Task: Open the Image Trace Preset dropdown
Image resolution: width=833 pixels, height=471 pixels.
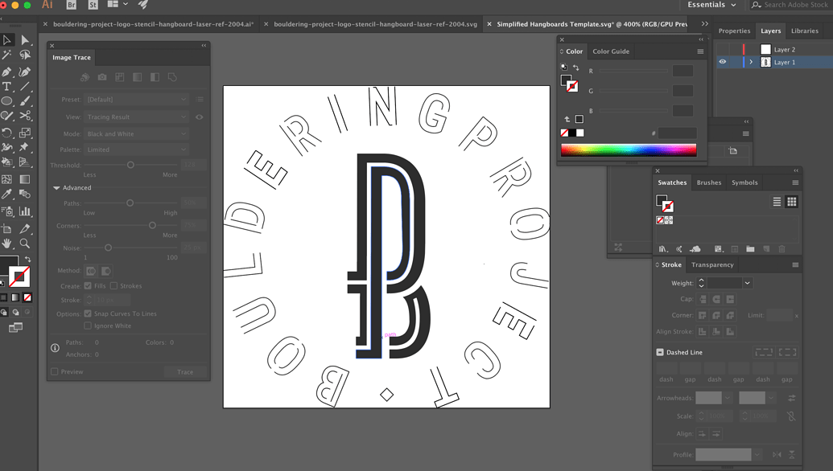Action: 134,99
